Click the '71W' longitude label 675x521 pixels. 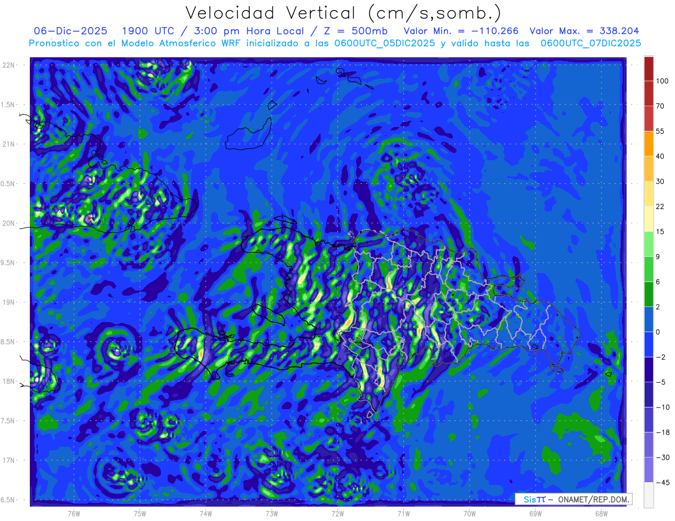tap(403, 513)
